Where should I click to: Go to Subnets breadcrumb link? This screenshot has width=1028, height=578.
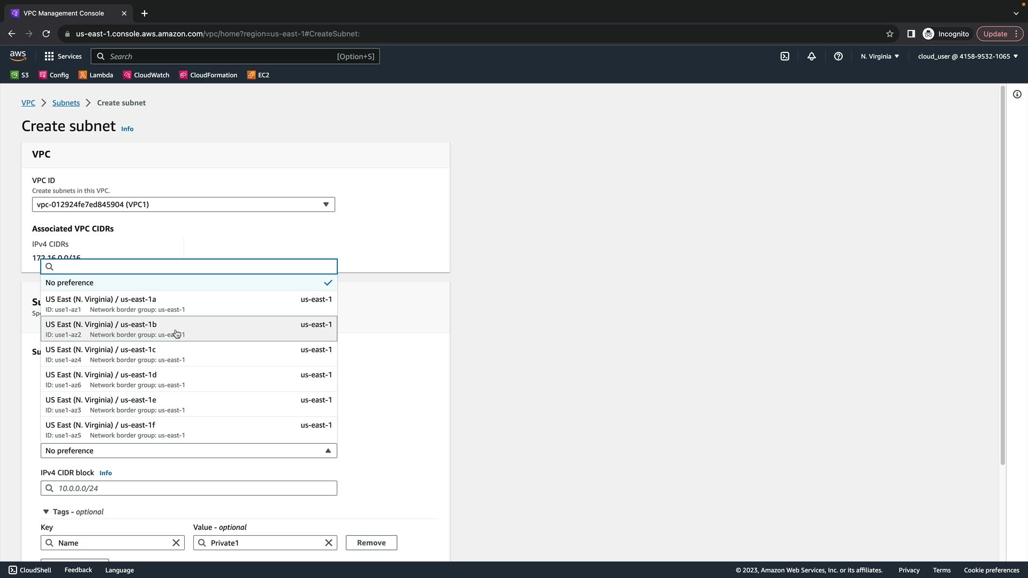[66, 103]
